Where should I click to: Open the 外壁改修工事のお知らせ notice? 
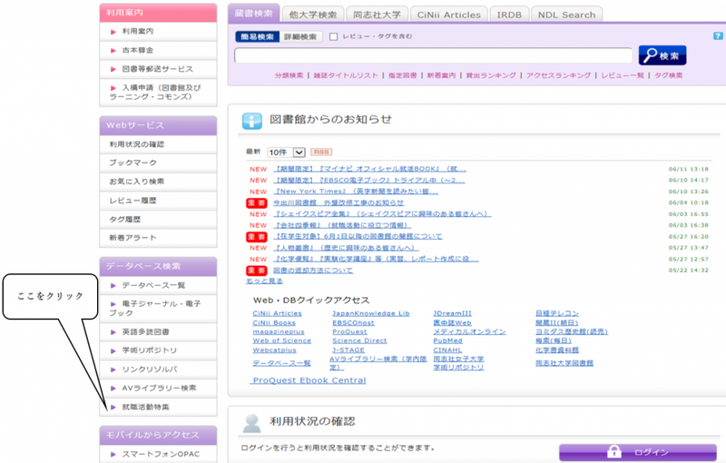coord(338,202)
